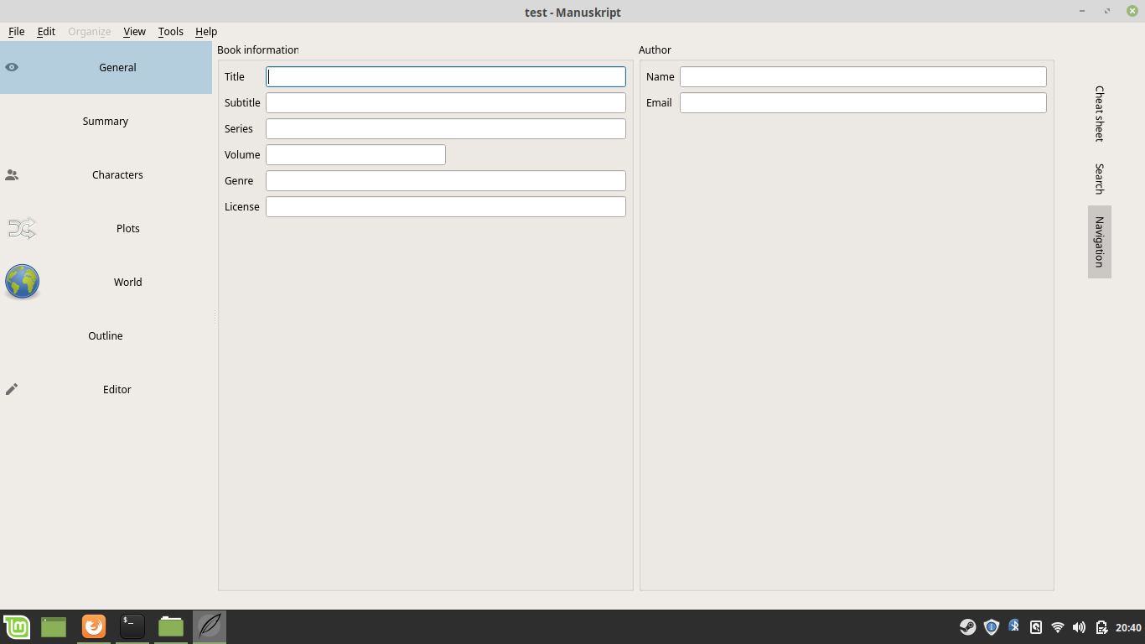
Task: Click the Wi-Fi network tray icon
Action: tap(1058, 627)
